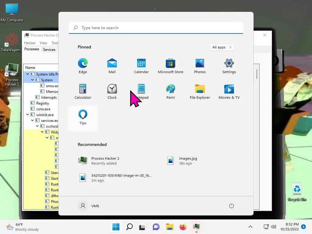The height and width of the screenshot is (234, 312).
Task: Open Movies & TV
Action: [229, 91]
